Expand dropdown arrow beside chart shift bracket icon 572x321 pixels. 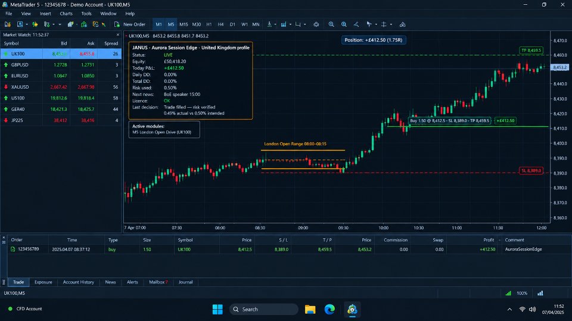tap(305, 24)
